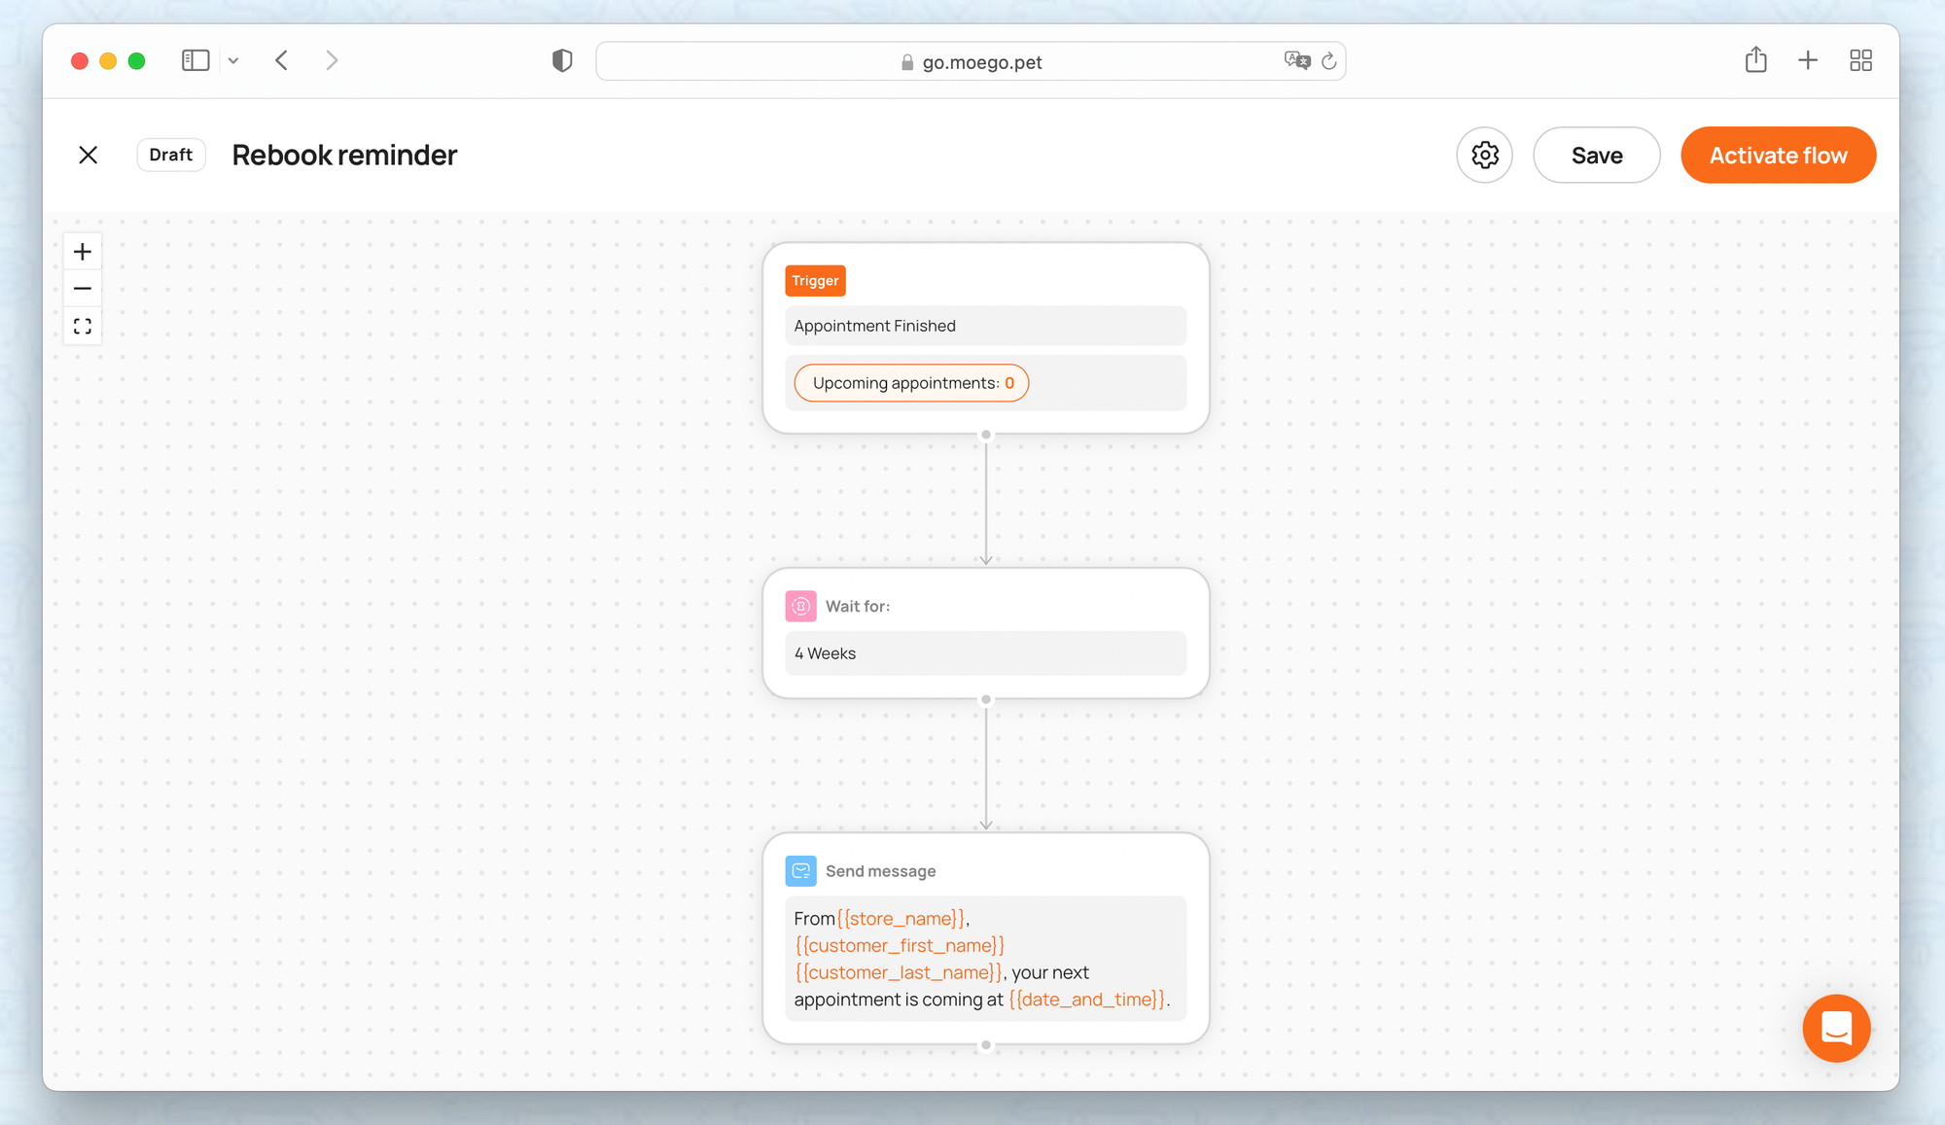1945x1125 pixels.
Task: Click the Wait for timer icon
Action: 800,606
